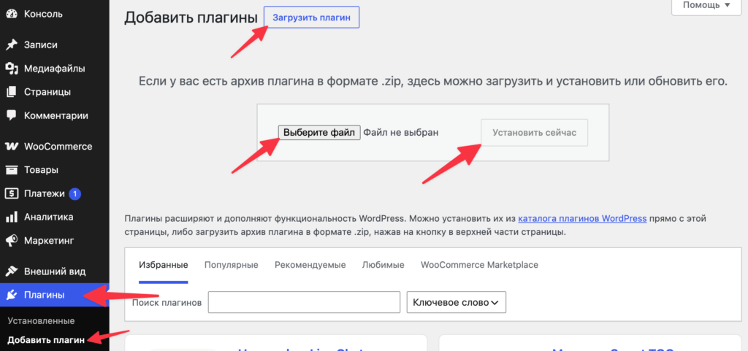748x351 pixels.
Task: Open the Установленные plugins submenu
Action: pyautogui.click(x=41, y=321)
